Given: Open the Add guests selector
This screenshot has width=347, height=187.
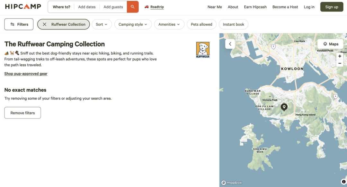Looking at the screenshot, I should (x=113, y=7).
